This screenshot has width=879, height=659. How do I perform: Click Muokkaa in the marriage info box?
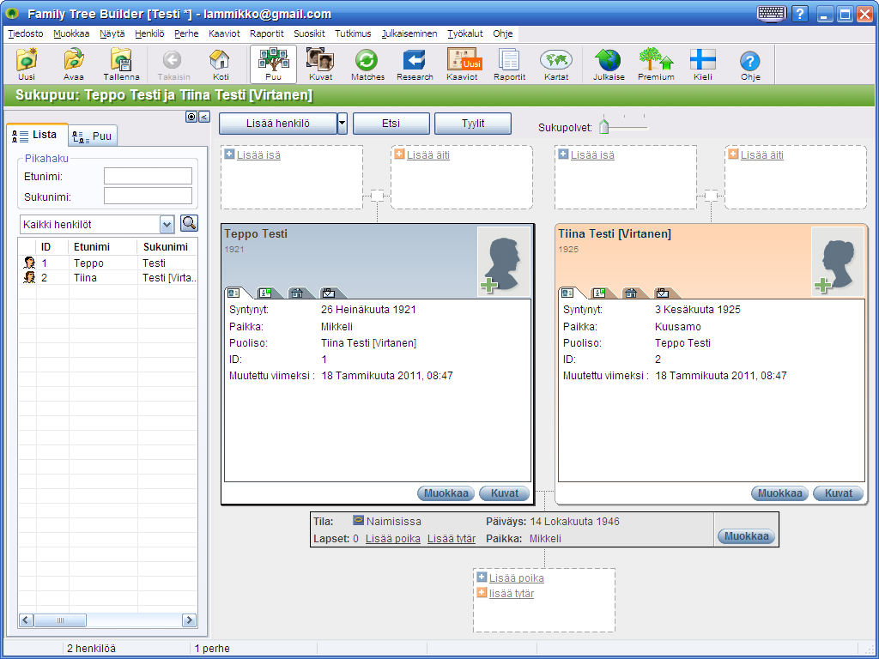tap(746, 536)
